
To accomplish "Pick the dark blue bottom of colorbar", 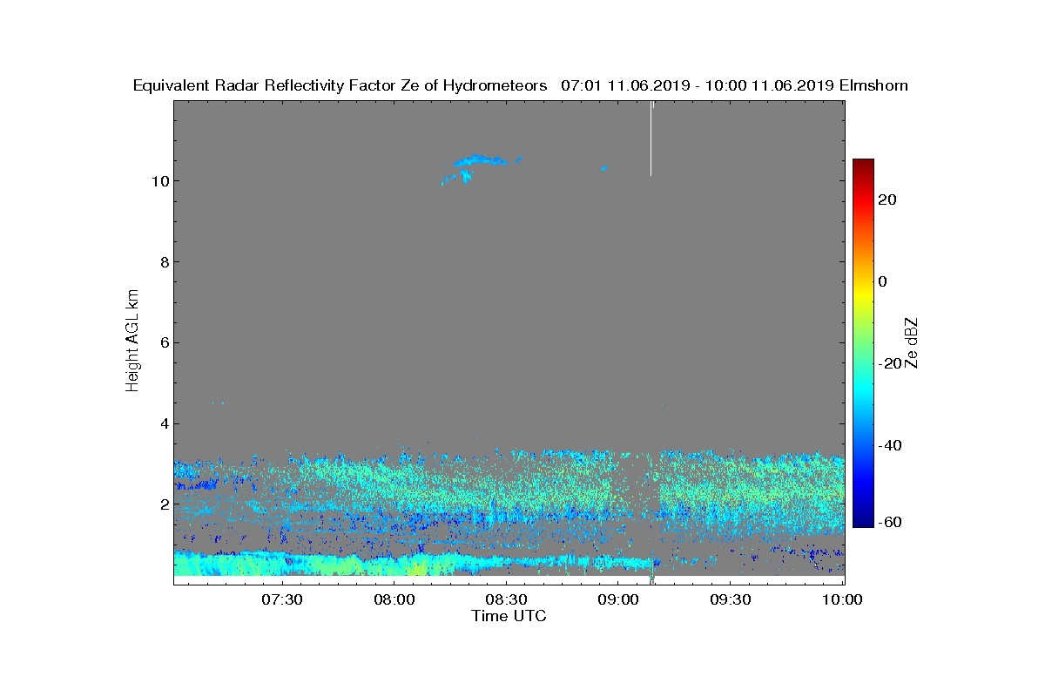I will (x=863, y=522).
